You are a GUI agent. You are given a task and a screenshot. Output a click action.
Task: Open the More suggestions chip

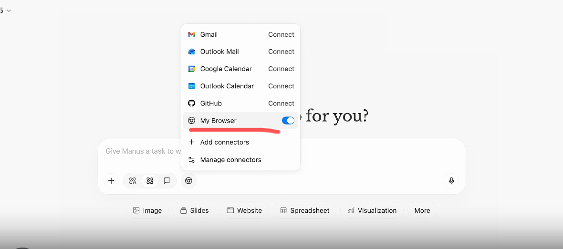coord(422,211)
